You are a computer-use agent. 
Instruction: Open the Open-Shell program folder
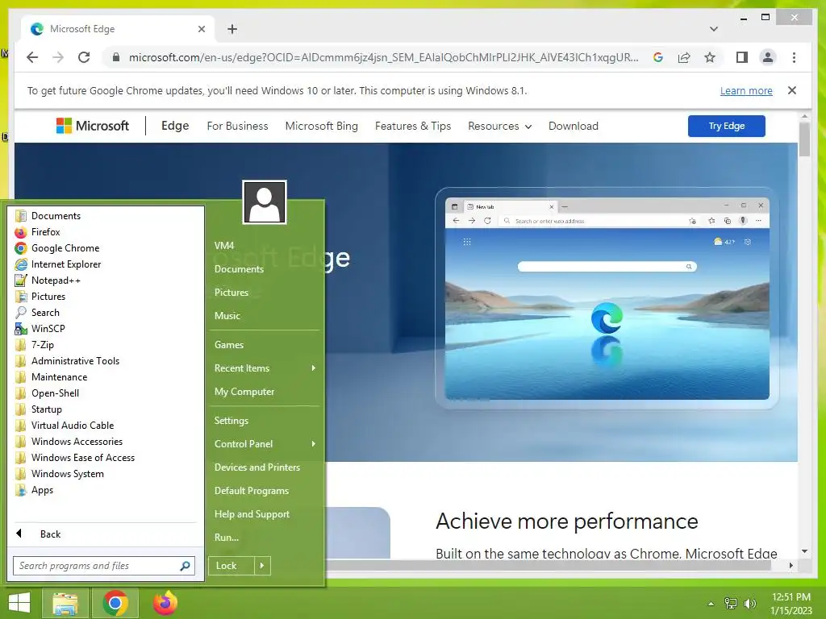(x=48, y=393)
